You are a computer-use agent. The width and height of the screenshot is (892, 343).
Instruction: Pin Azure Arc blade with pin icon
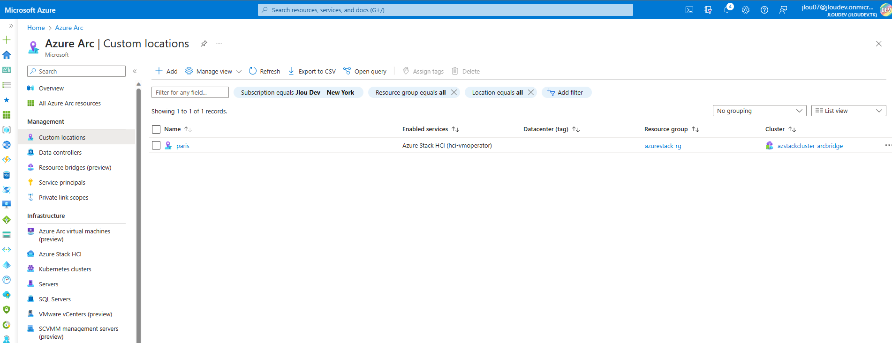click(x=204, y=44)
